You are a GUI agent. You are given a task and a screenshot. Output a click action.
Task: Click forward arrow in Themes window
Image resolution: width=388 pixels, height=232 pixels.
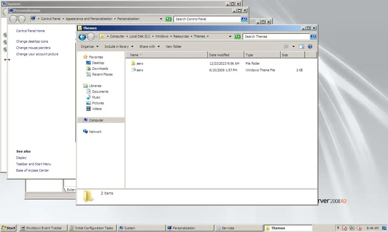pos(91,37)
